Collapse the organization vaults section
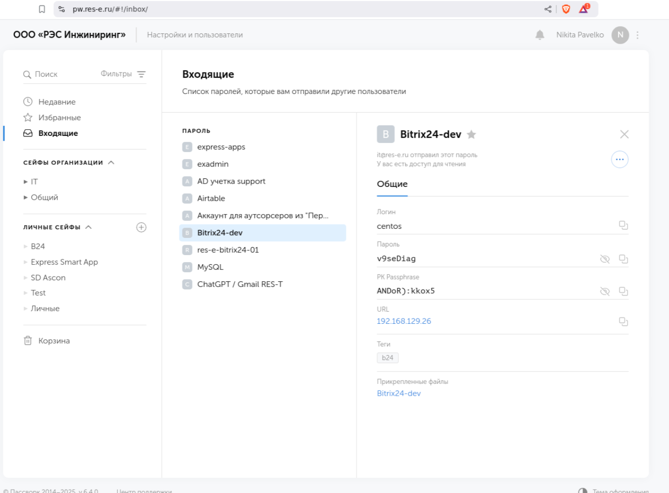The width and height of the screenshot is (669, 493). (111, 163)
